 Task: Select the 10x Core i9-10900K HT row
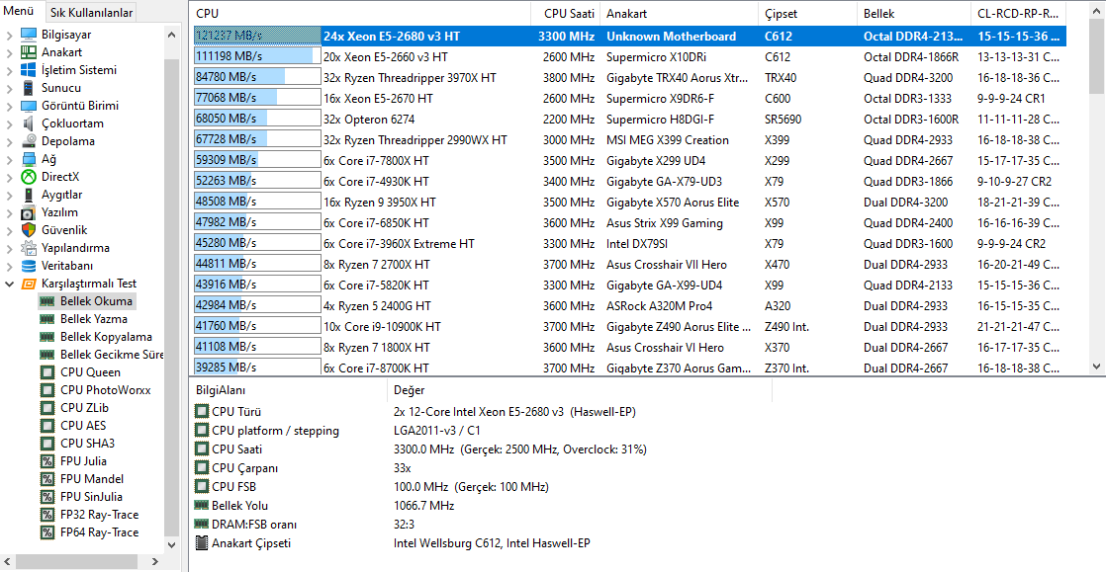click(x=630, y=327)
